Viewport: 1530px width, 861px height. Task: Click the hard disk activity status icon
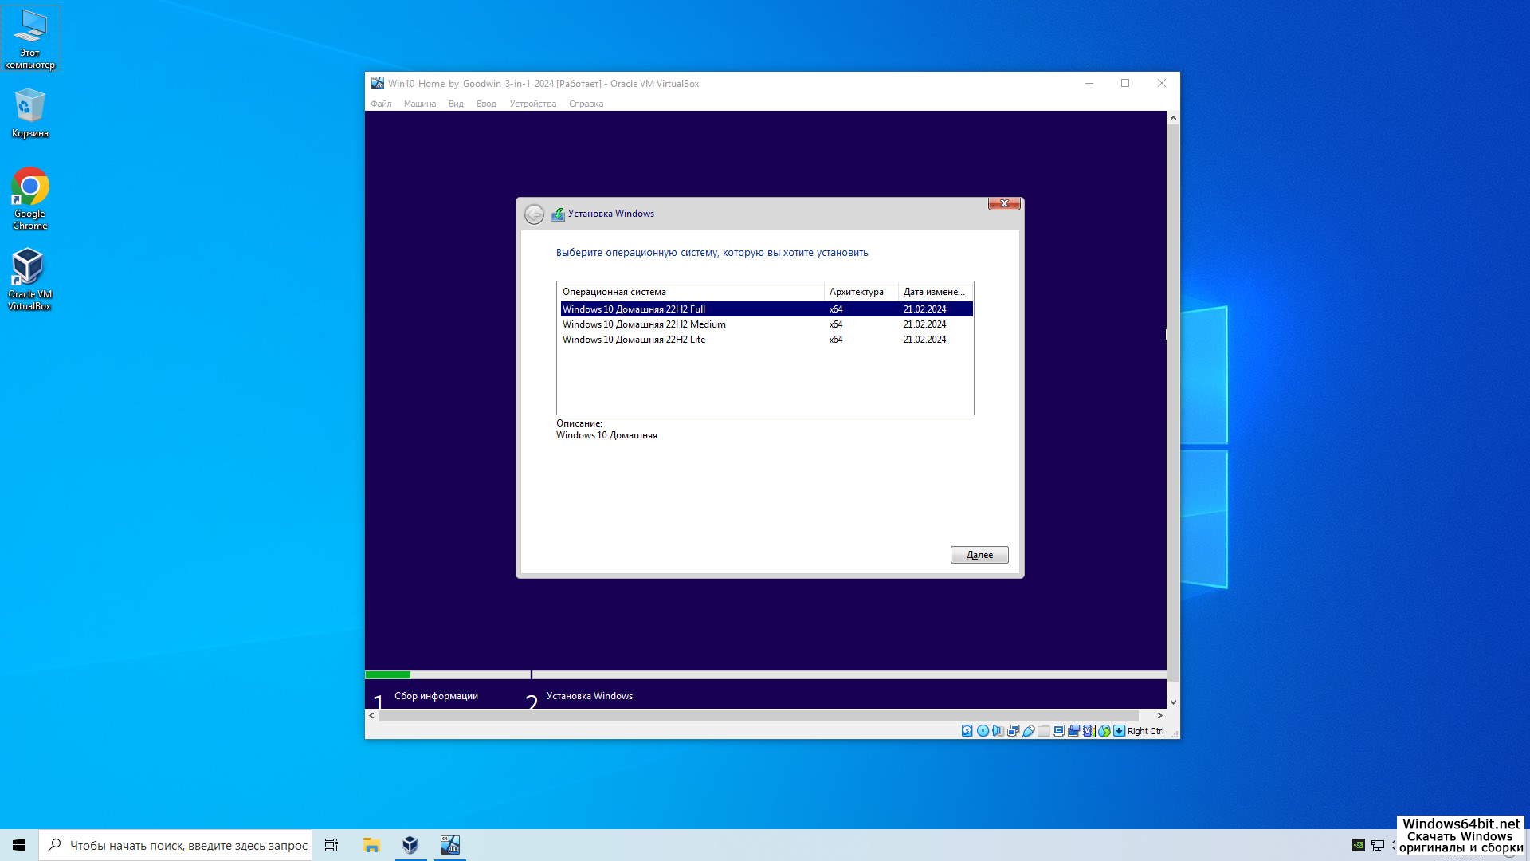pyautogui.click(x=967, y=731)
